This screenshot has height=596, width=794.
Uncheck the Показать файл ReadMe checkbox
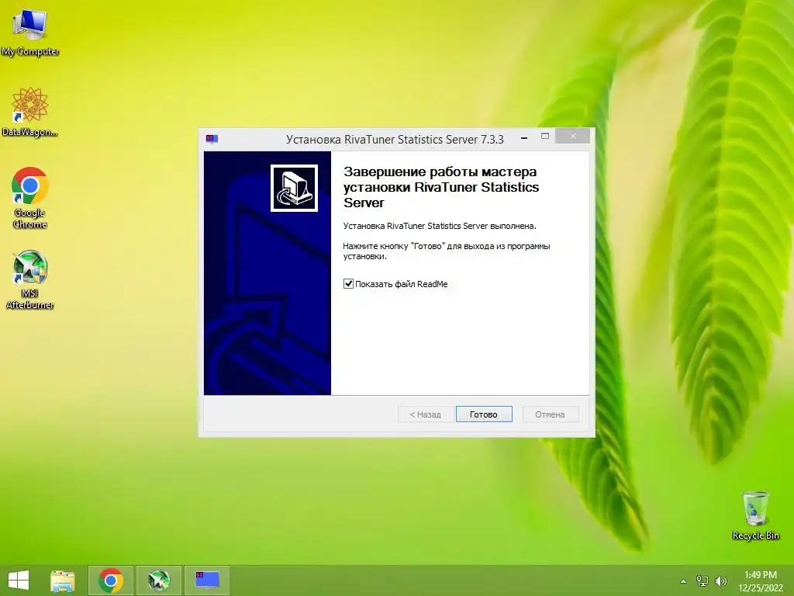click(x=348, y=284)
